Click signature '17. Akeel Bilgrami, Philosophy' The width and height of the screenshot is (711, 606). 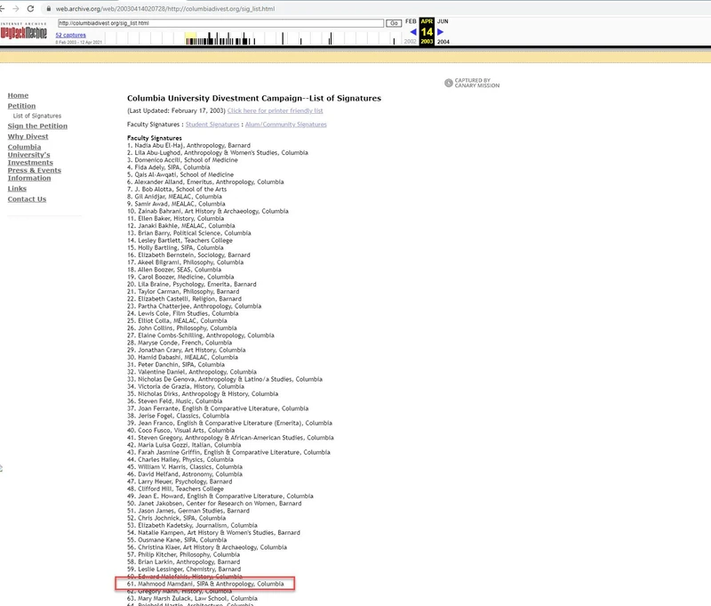tap(185, 263)
